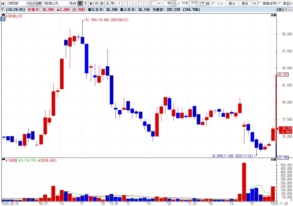
Task: Increase candle count with the up stepper
Action: click(x=174, y=2)
